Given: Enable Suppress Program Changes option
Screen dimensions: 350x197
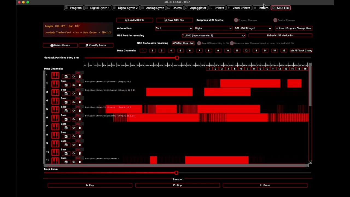Looking at the screenshot, I should tap(236, 20).
